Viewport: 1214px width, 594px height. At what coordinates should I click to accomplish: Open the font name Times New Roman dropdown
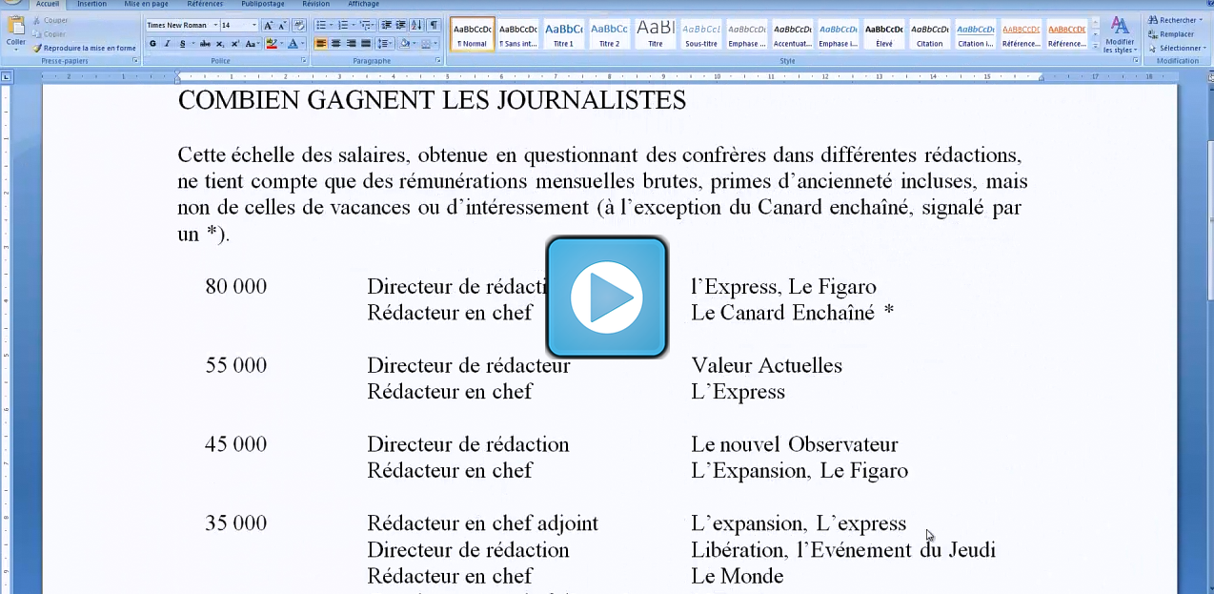tap(215, 25)
